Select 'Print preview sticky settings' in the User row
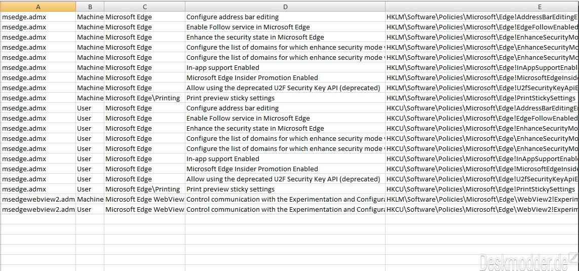579x271 pixels. click(285, 189)
